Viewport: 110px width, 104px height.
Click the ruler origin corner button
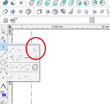tap(10, 27)
